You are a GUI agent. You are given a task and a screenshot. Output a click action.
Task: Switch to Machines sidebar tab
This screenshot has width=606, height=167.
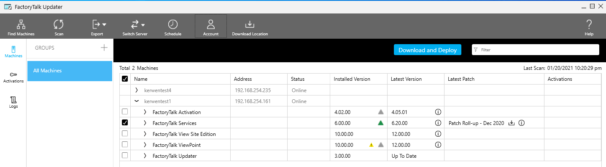coord(13,52)
